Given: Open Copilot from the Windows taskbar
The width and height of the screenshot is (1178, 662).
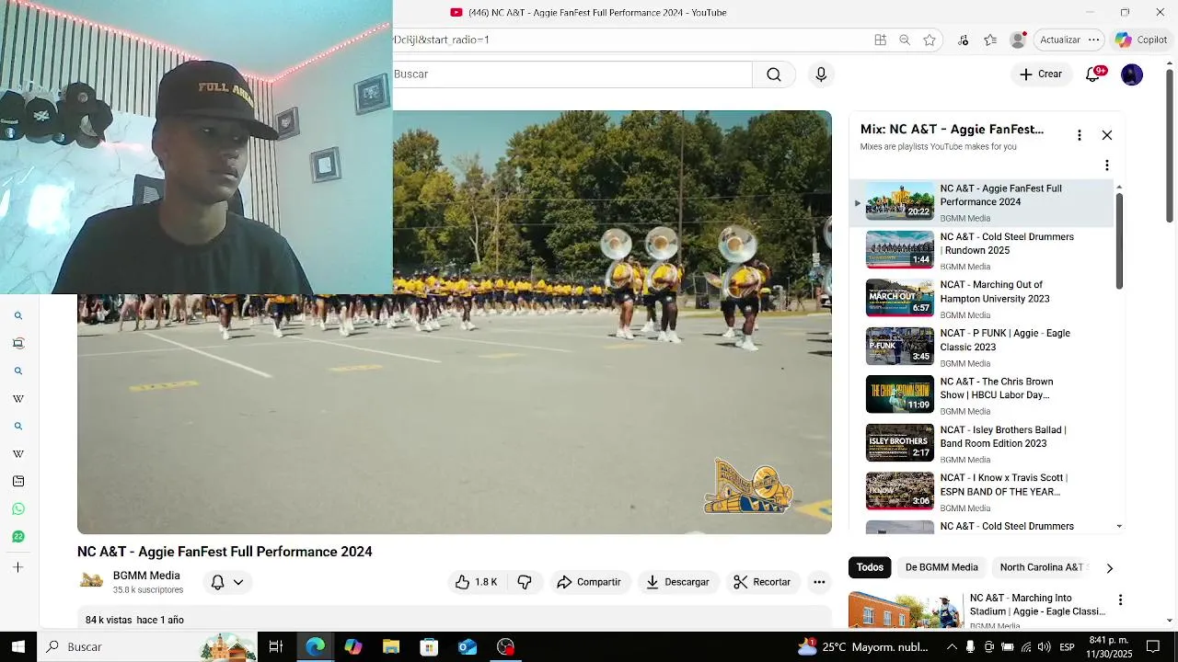Looking at the screenshot, I should point(353,646).
